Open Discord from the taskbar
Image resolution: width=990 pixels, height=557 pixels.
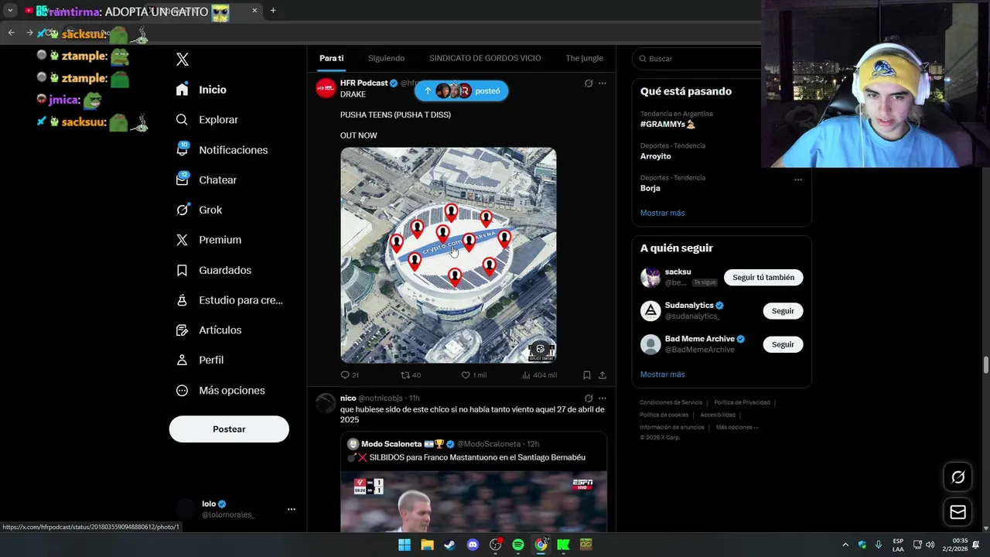pos(473,545)
